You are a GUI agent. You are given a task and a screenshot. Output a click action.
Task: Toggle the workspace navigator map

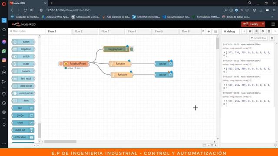pos(204,145)
